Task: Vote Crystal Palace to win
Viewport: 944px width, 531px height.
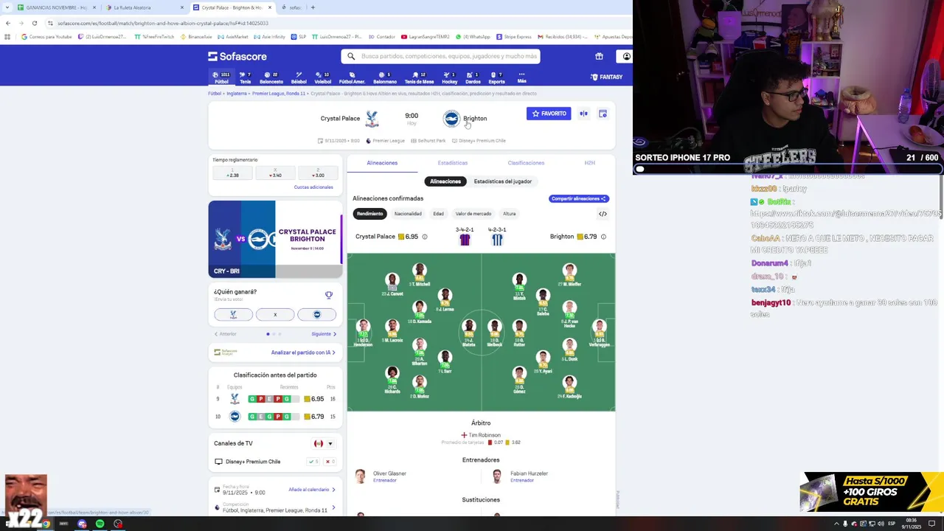Action: pos(233,314)
